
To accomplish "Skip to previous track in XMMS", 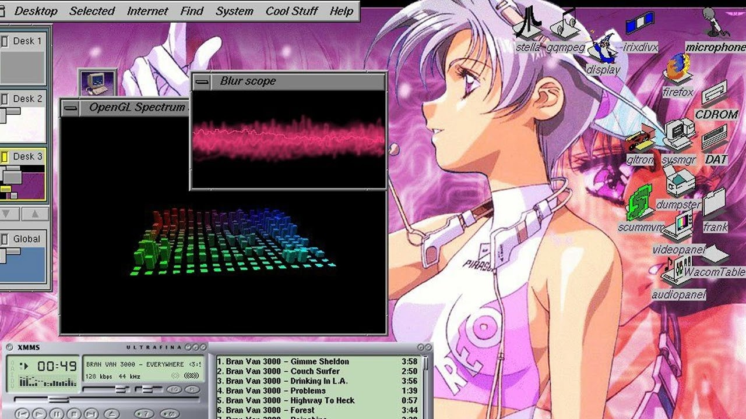I will point(22,413).
